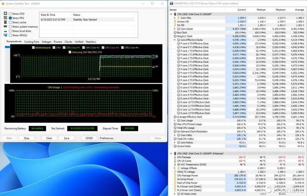The height and width of the screenshot is (196, 307).
Task: Enable the Stress CPU checkbox
Action: pos(10,14)
